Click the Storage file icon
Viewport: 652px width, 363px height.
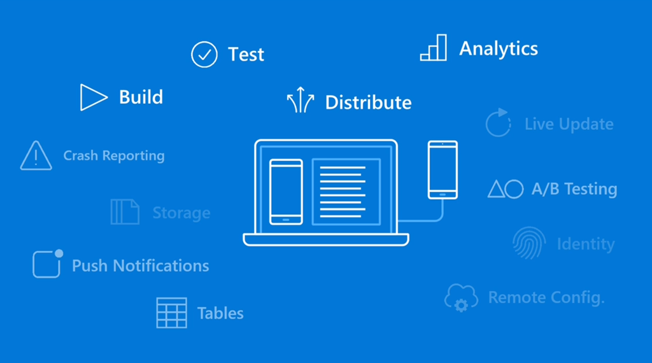pyautogui.click(x=125, y=212)
